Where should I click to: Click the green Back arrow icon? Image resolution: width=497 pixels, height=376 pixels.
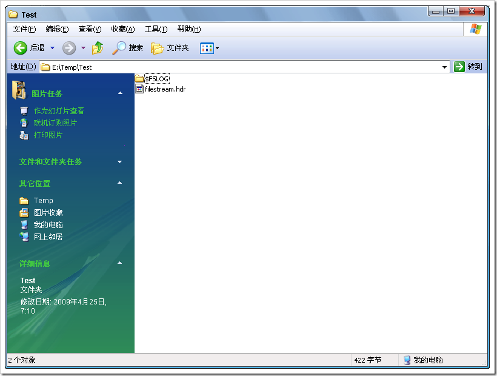(21, 48)
